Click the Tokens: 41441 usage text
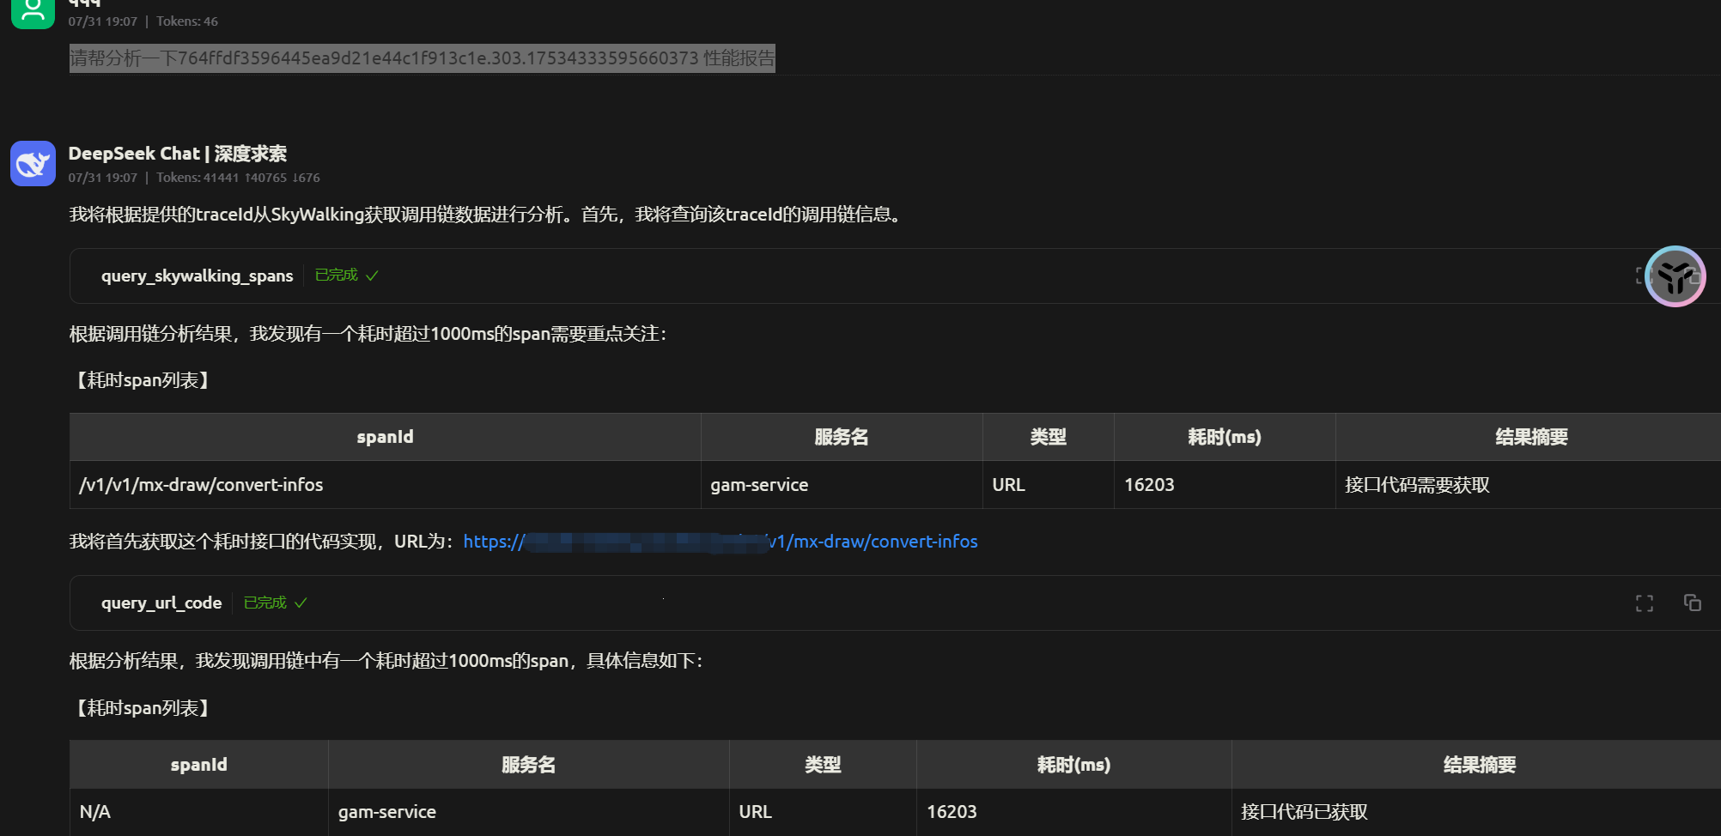The height and width of the screenshot is (836, 1721). coord(238,178)
